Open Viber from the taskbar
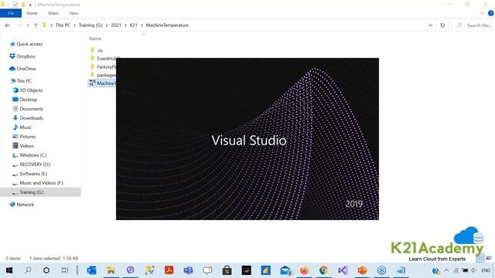Viewport: 495px width, 278px height. tap(130, 270)
